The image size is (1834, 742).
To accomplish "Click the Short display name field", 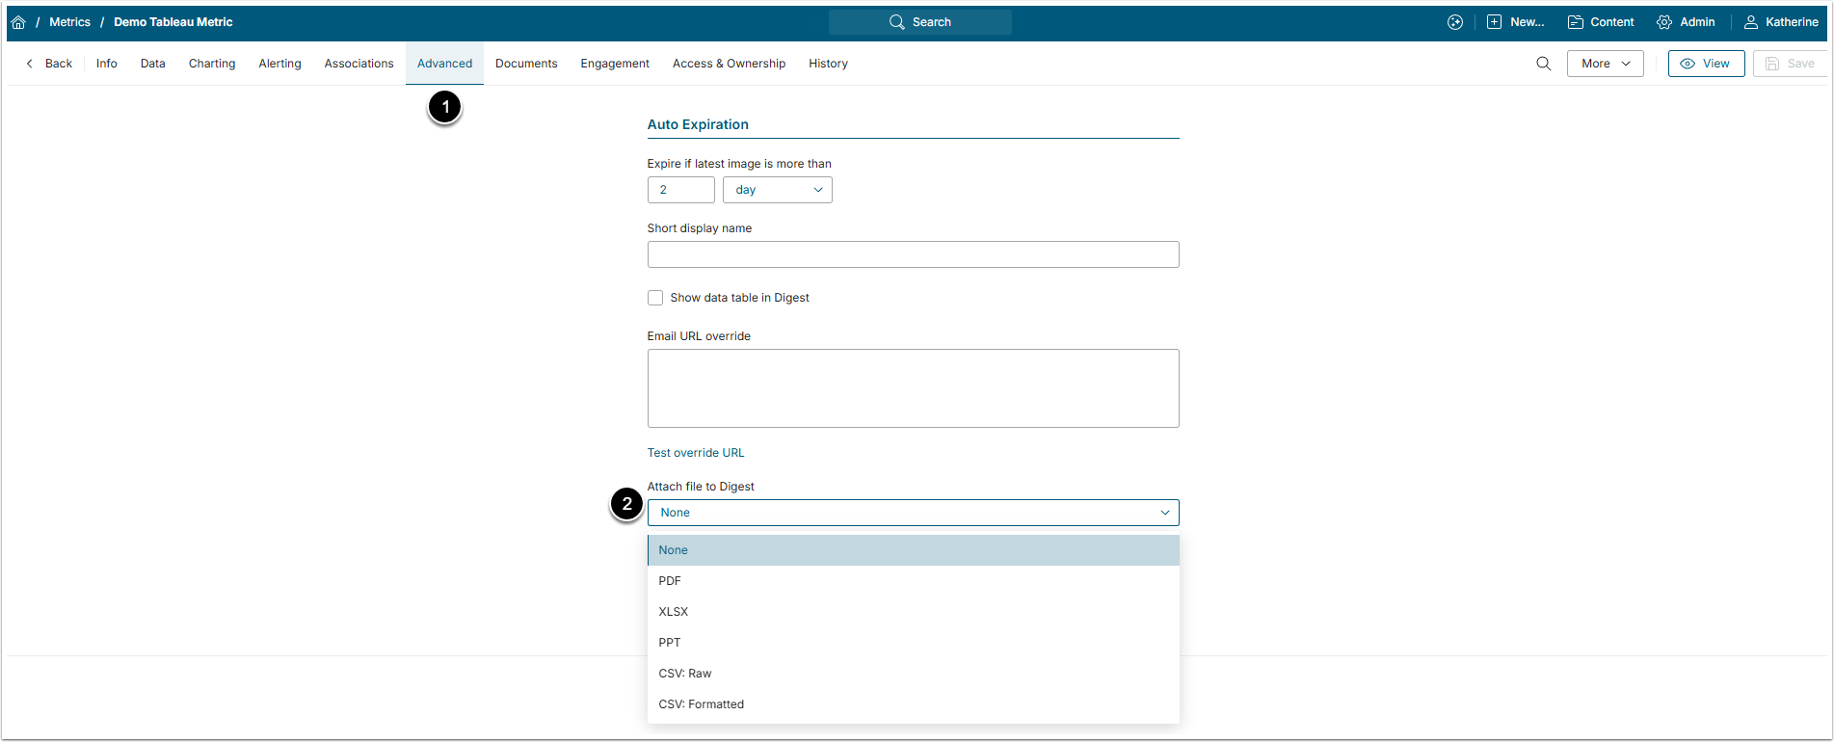I will point(912,254).
